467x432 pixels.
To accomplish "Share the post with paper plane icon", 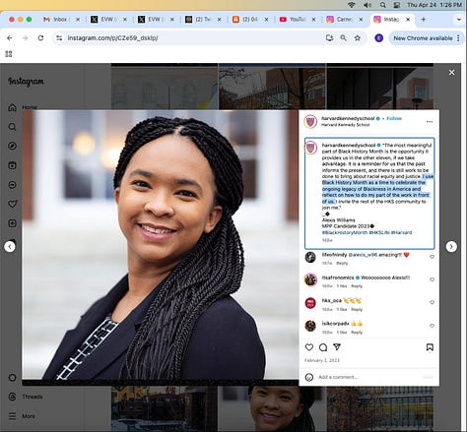I will pyautogui.click(x=337, y=347).
